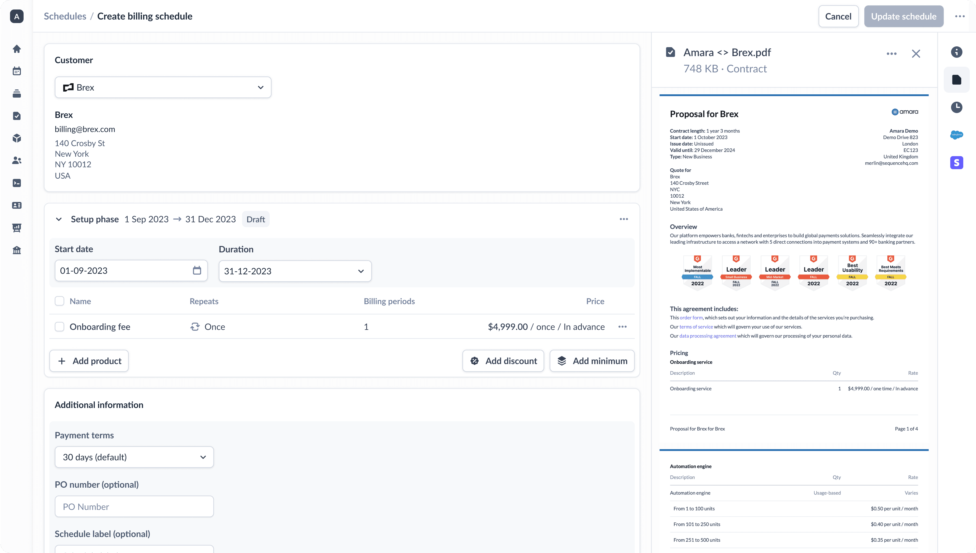The image size is (976, 553).
Task: Open the Payment terms dropdown
Action: coord(134,457)
